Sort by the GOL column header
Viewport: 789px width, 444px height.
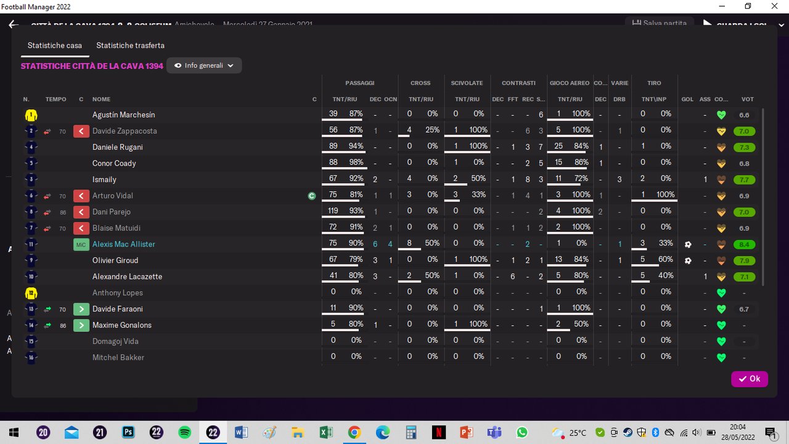(x=687, y=99)
